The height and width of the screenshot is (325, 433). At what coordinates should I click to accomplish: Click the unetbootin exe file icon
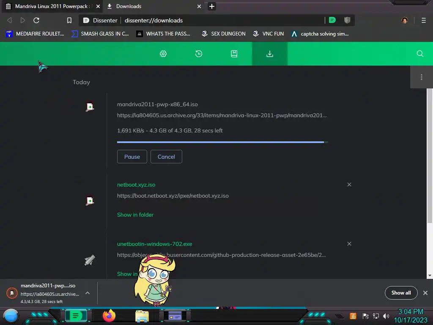pyautogui.click(x=90, y=260)
